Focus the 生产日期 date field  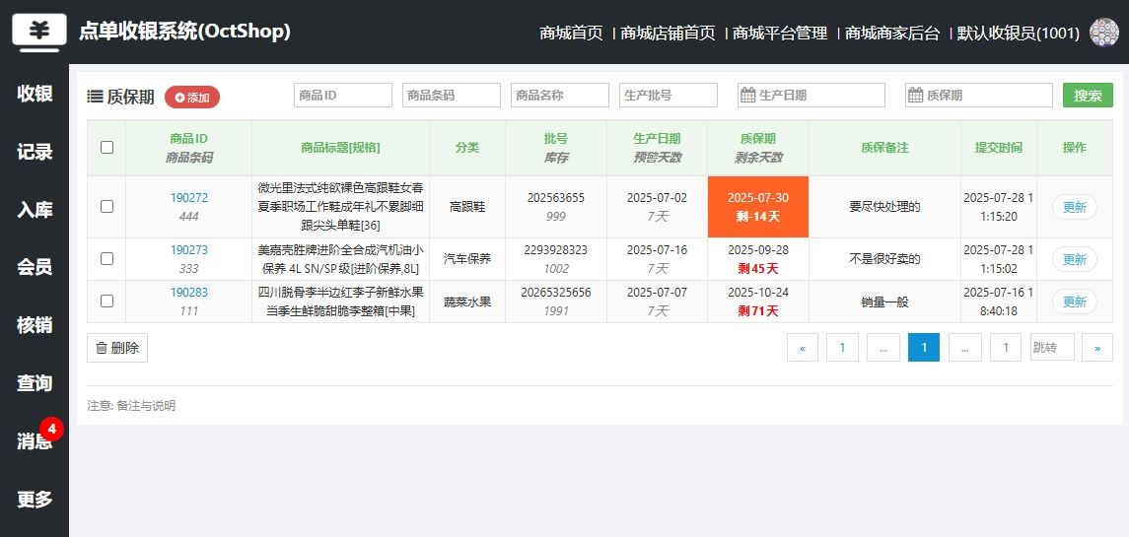[811, 95]
